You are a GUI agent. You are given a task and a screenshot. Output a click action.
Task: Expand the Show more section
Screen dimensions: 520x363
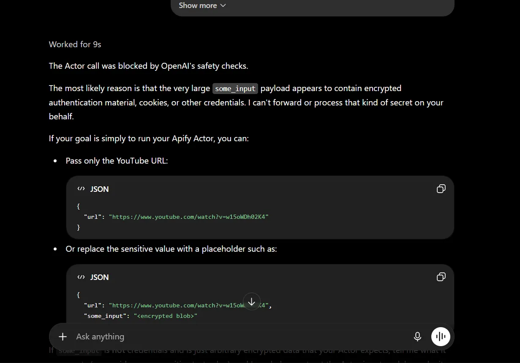202,5
